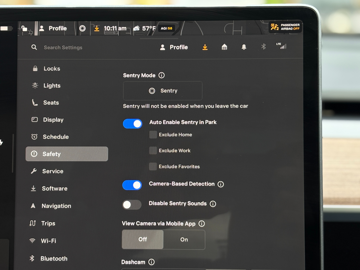This screenshot has height=270, width=360.
Task: Open the Profile selector in settings header
Action: (174, 47)
